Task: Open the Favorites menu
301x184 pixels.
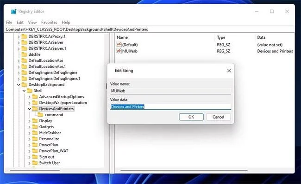Action: click(49, 22)
